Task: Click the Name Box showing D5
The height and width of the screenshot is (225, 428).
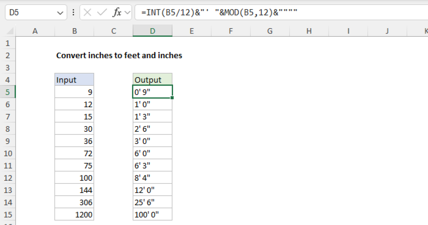Action: 36,12
